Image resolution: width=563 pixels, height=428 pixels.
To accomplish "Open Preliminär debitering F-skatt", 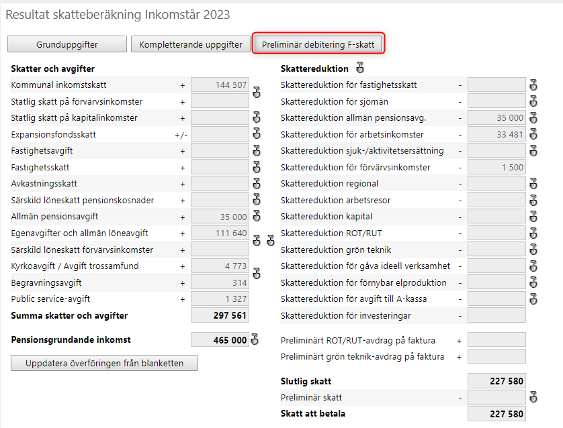I will click(x=318, y=44).
